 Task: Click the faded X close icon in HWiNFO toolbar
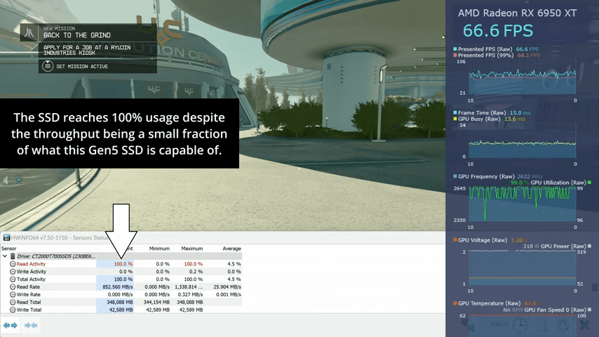pyautogui.click(x=584, y=325)
